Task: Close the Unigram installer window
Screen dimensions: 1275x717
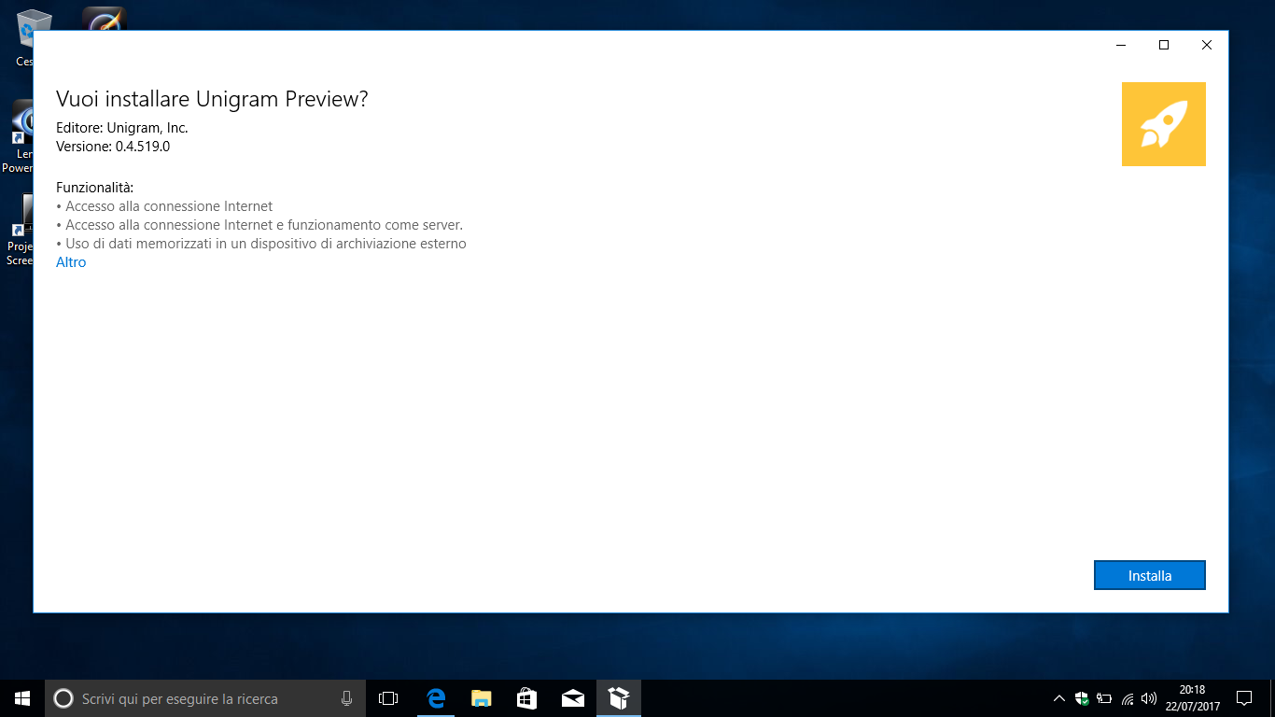Action: point(1207,45)
